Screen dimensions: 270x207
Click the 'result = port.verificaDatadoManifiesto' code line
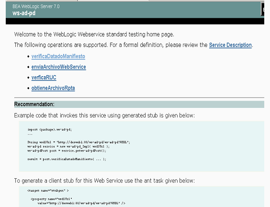coord(67,159)
